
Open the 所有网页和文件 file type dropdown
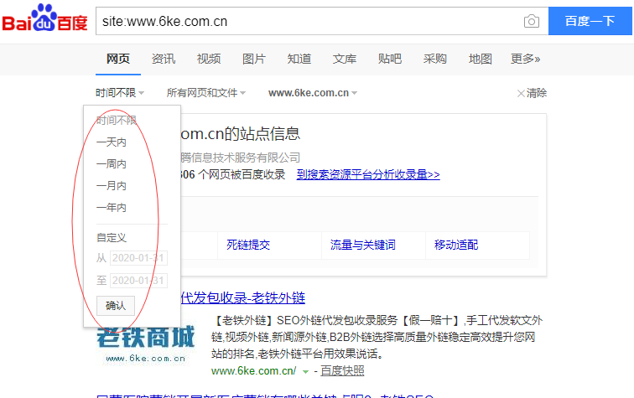click(206, 93)
